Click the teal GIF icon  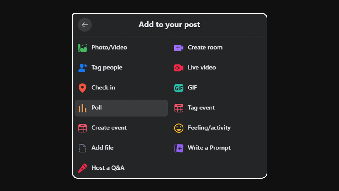(x=179, y=88)
